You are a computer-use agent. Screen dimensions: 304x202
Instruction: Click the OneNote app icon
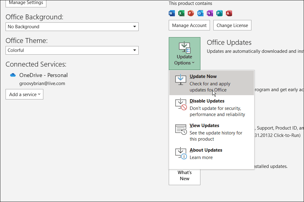point(210,13)
